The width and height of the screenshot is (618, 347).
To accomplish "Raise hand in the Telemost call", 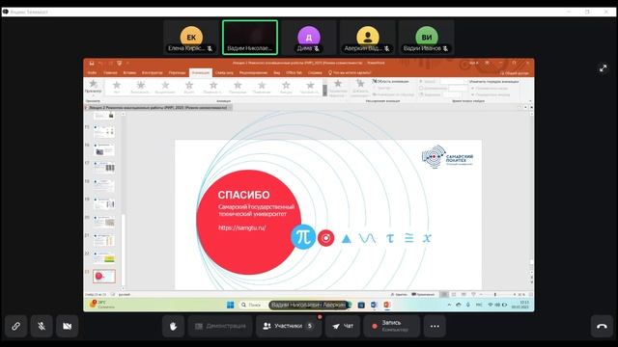I will (x=173, y=326).
